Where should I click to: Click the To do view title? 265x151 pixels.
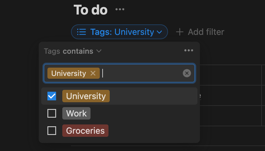[91, 10]
